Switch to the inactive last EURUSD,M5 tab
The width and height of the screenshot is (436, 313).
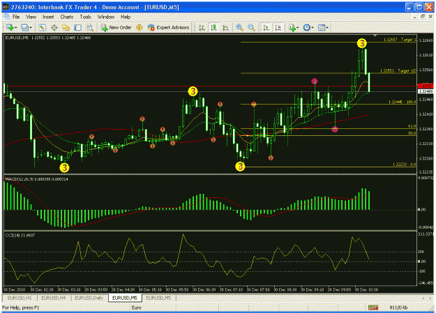(159, 298)
